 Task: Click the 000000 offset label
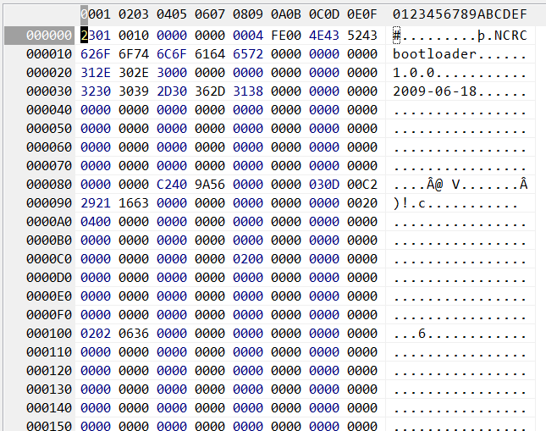(x=49, y=36)
